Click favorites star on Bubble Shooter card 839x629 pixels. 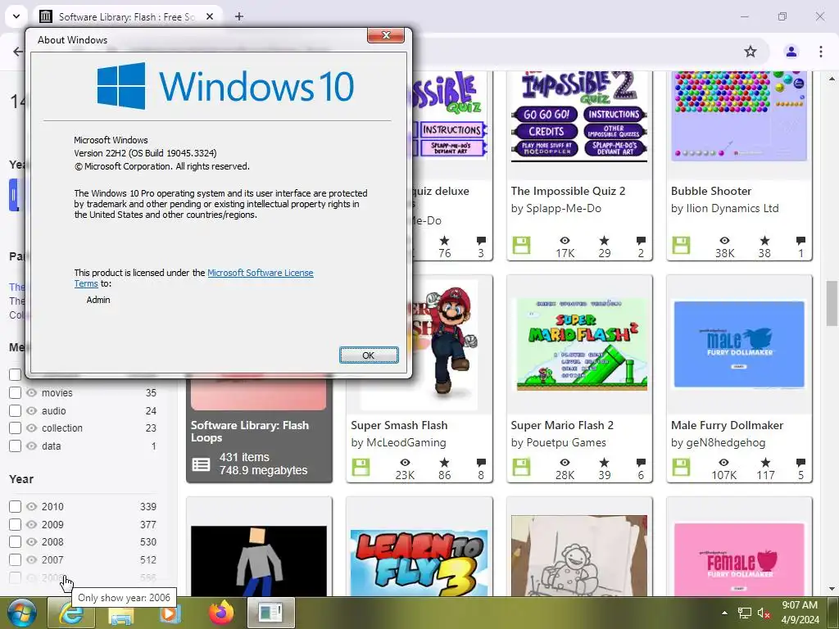click(764, 241)
